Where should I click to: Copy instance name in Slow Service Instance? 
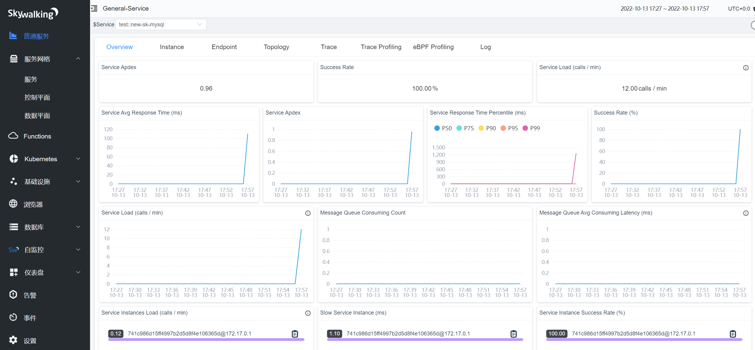tap(514, 334)
